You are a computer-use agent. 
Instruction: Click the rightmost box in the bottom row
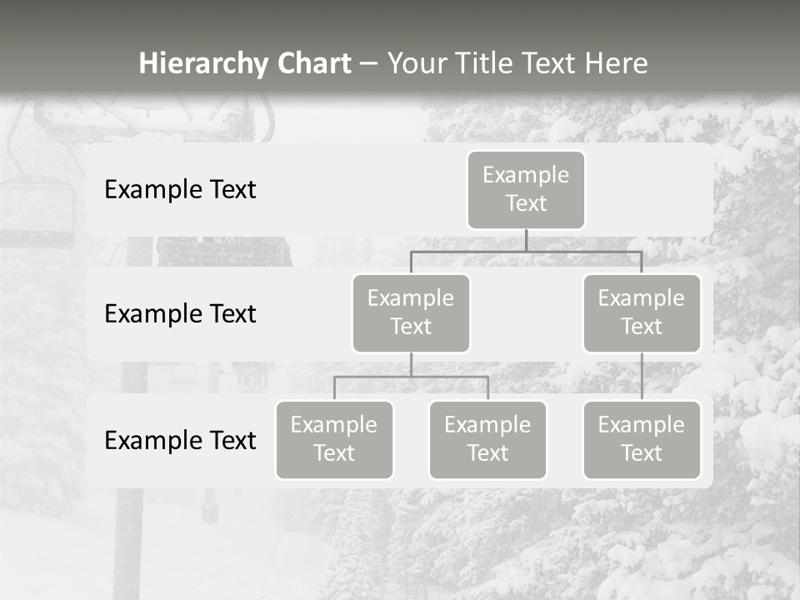pos(642,439)
